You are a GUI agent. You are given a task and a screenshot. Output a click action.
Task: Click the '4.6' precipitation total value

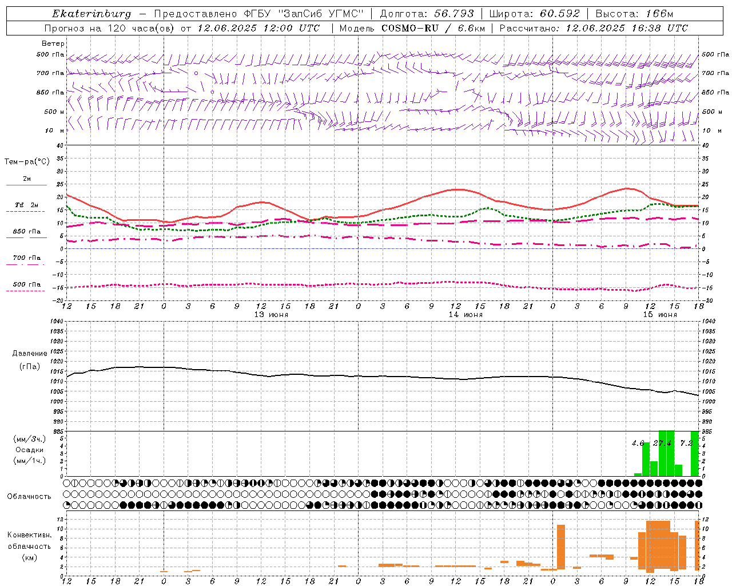tap(638, 443)
